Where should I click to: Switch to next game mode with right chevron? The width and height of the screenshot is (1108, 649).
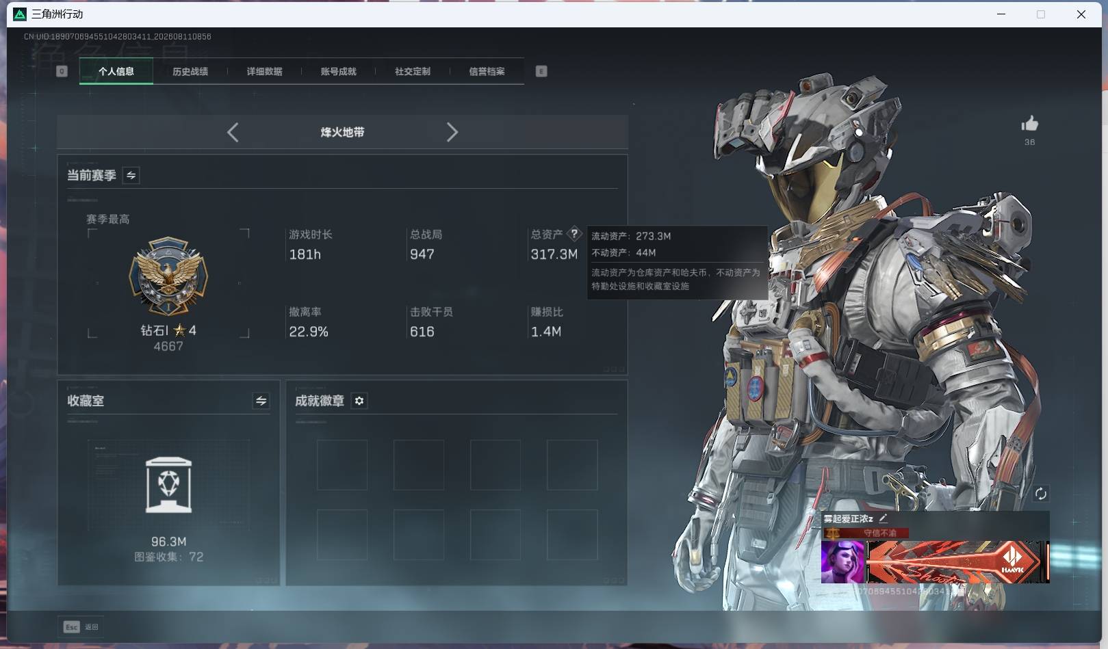pos(452,132)
